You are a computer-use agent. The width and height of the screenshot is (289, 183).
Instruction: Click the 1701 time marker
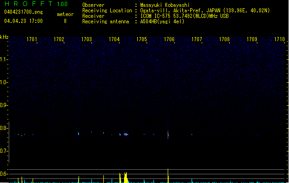(x=32, y=39)
